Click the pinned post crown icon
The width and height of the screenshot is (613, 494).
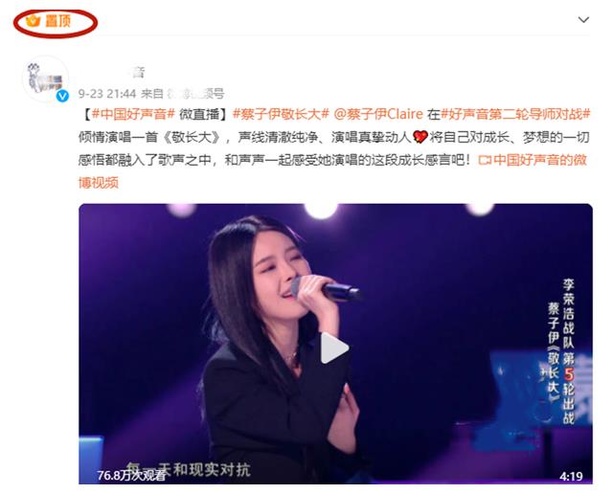click(x=33, y=20)
